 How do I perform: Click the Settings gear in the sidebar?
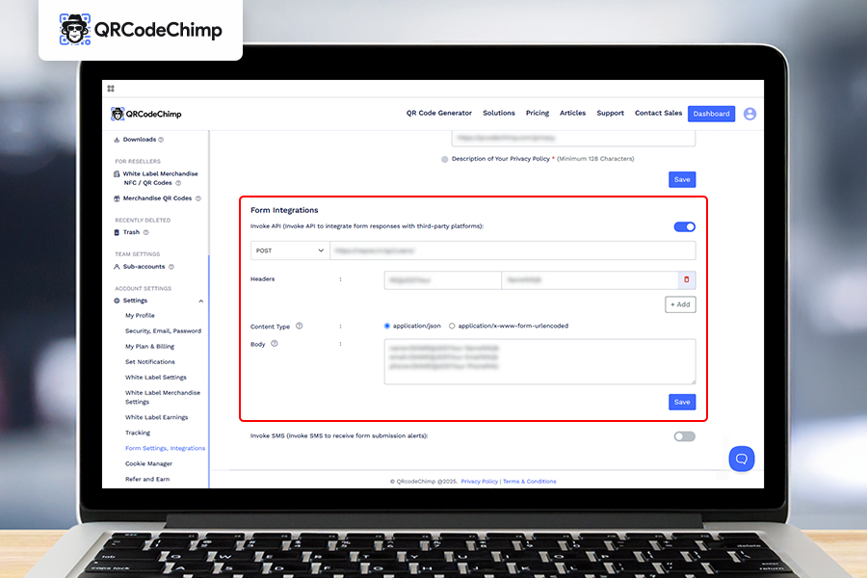pos(117,300)
